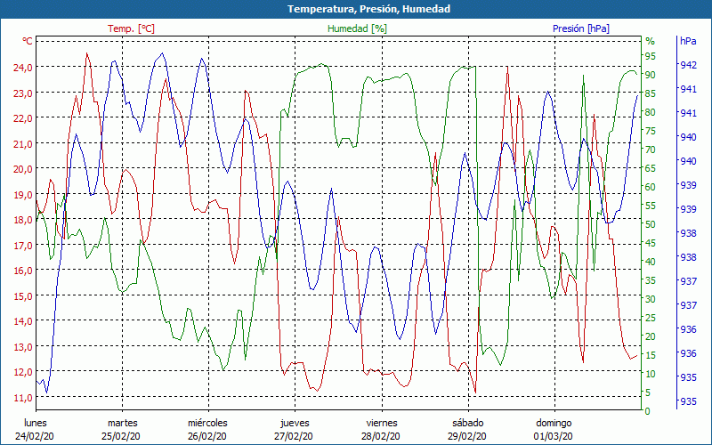
Task: Click the 'jueves 27/02/20' date label
Action: pyautogui.click(x=295, y=430)
